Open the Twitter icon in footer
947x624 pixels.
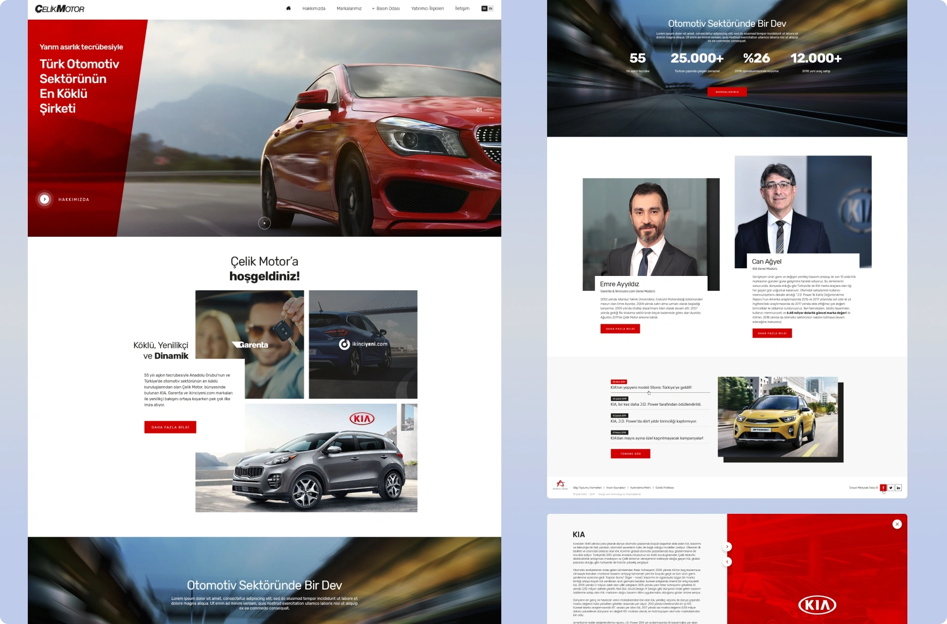891,488
